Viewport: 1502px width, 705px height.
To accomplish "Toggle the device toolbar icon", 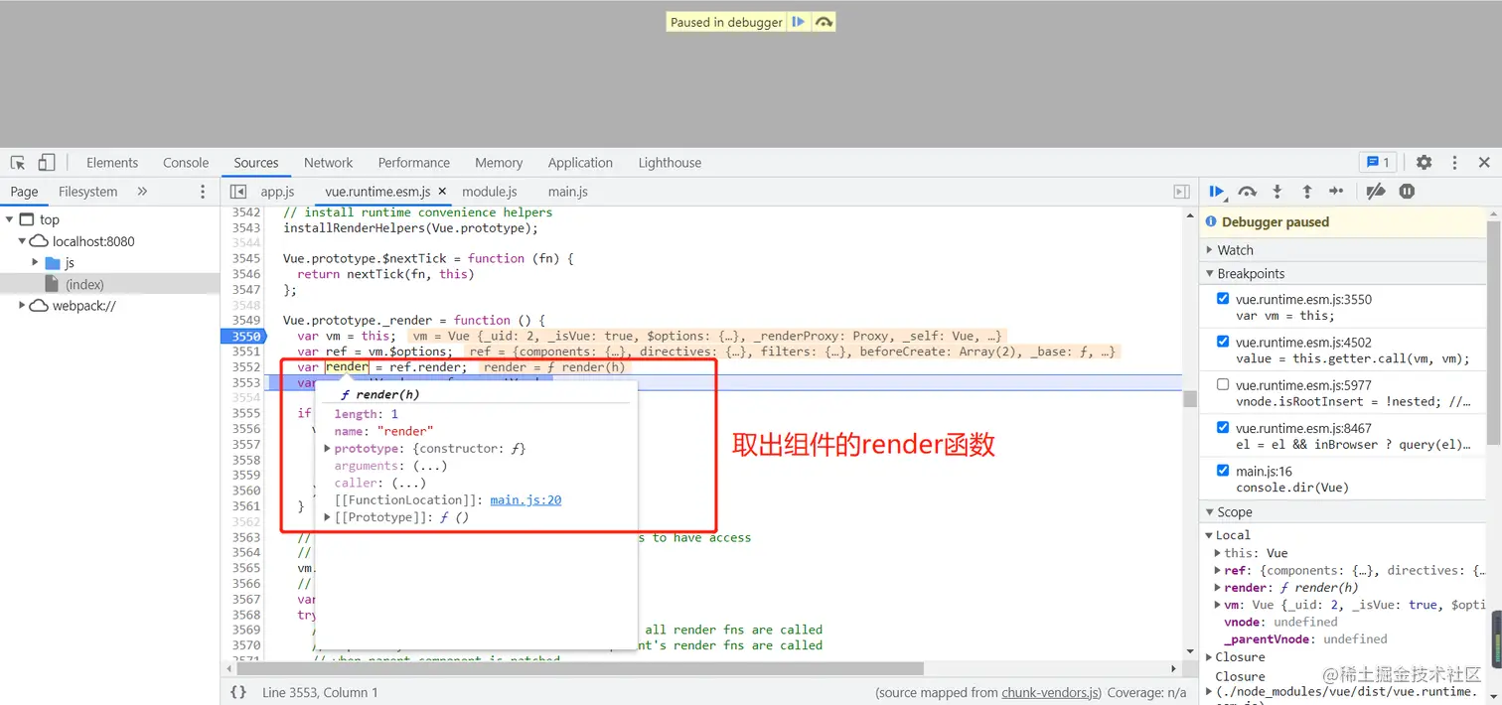I will (x=47, y=163).
